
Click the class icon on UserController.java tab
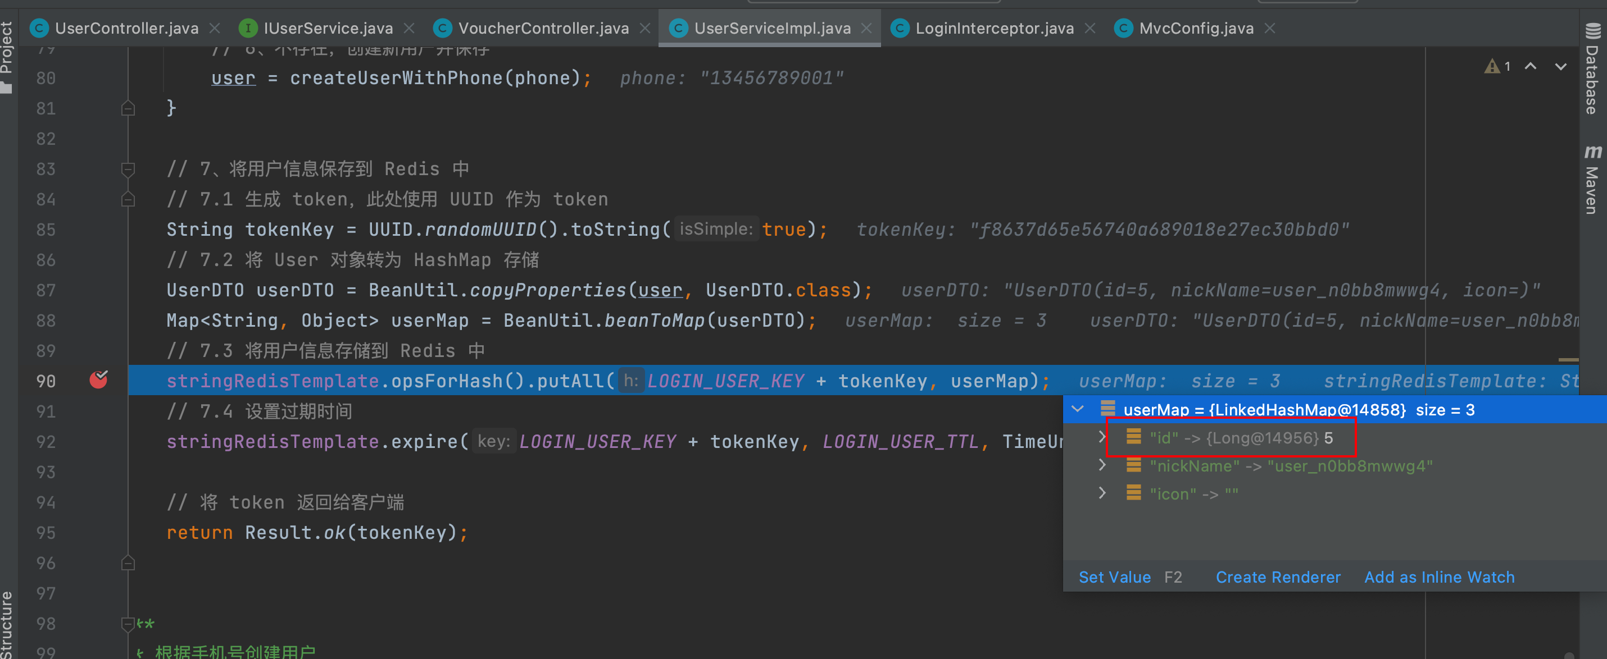(x=39, y=28)
